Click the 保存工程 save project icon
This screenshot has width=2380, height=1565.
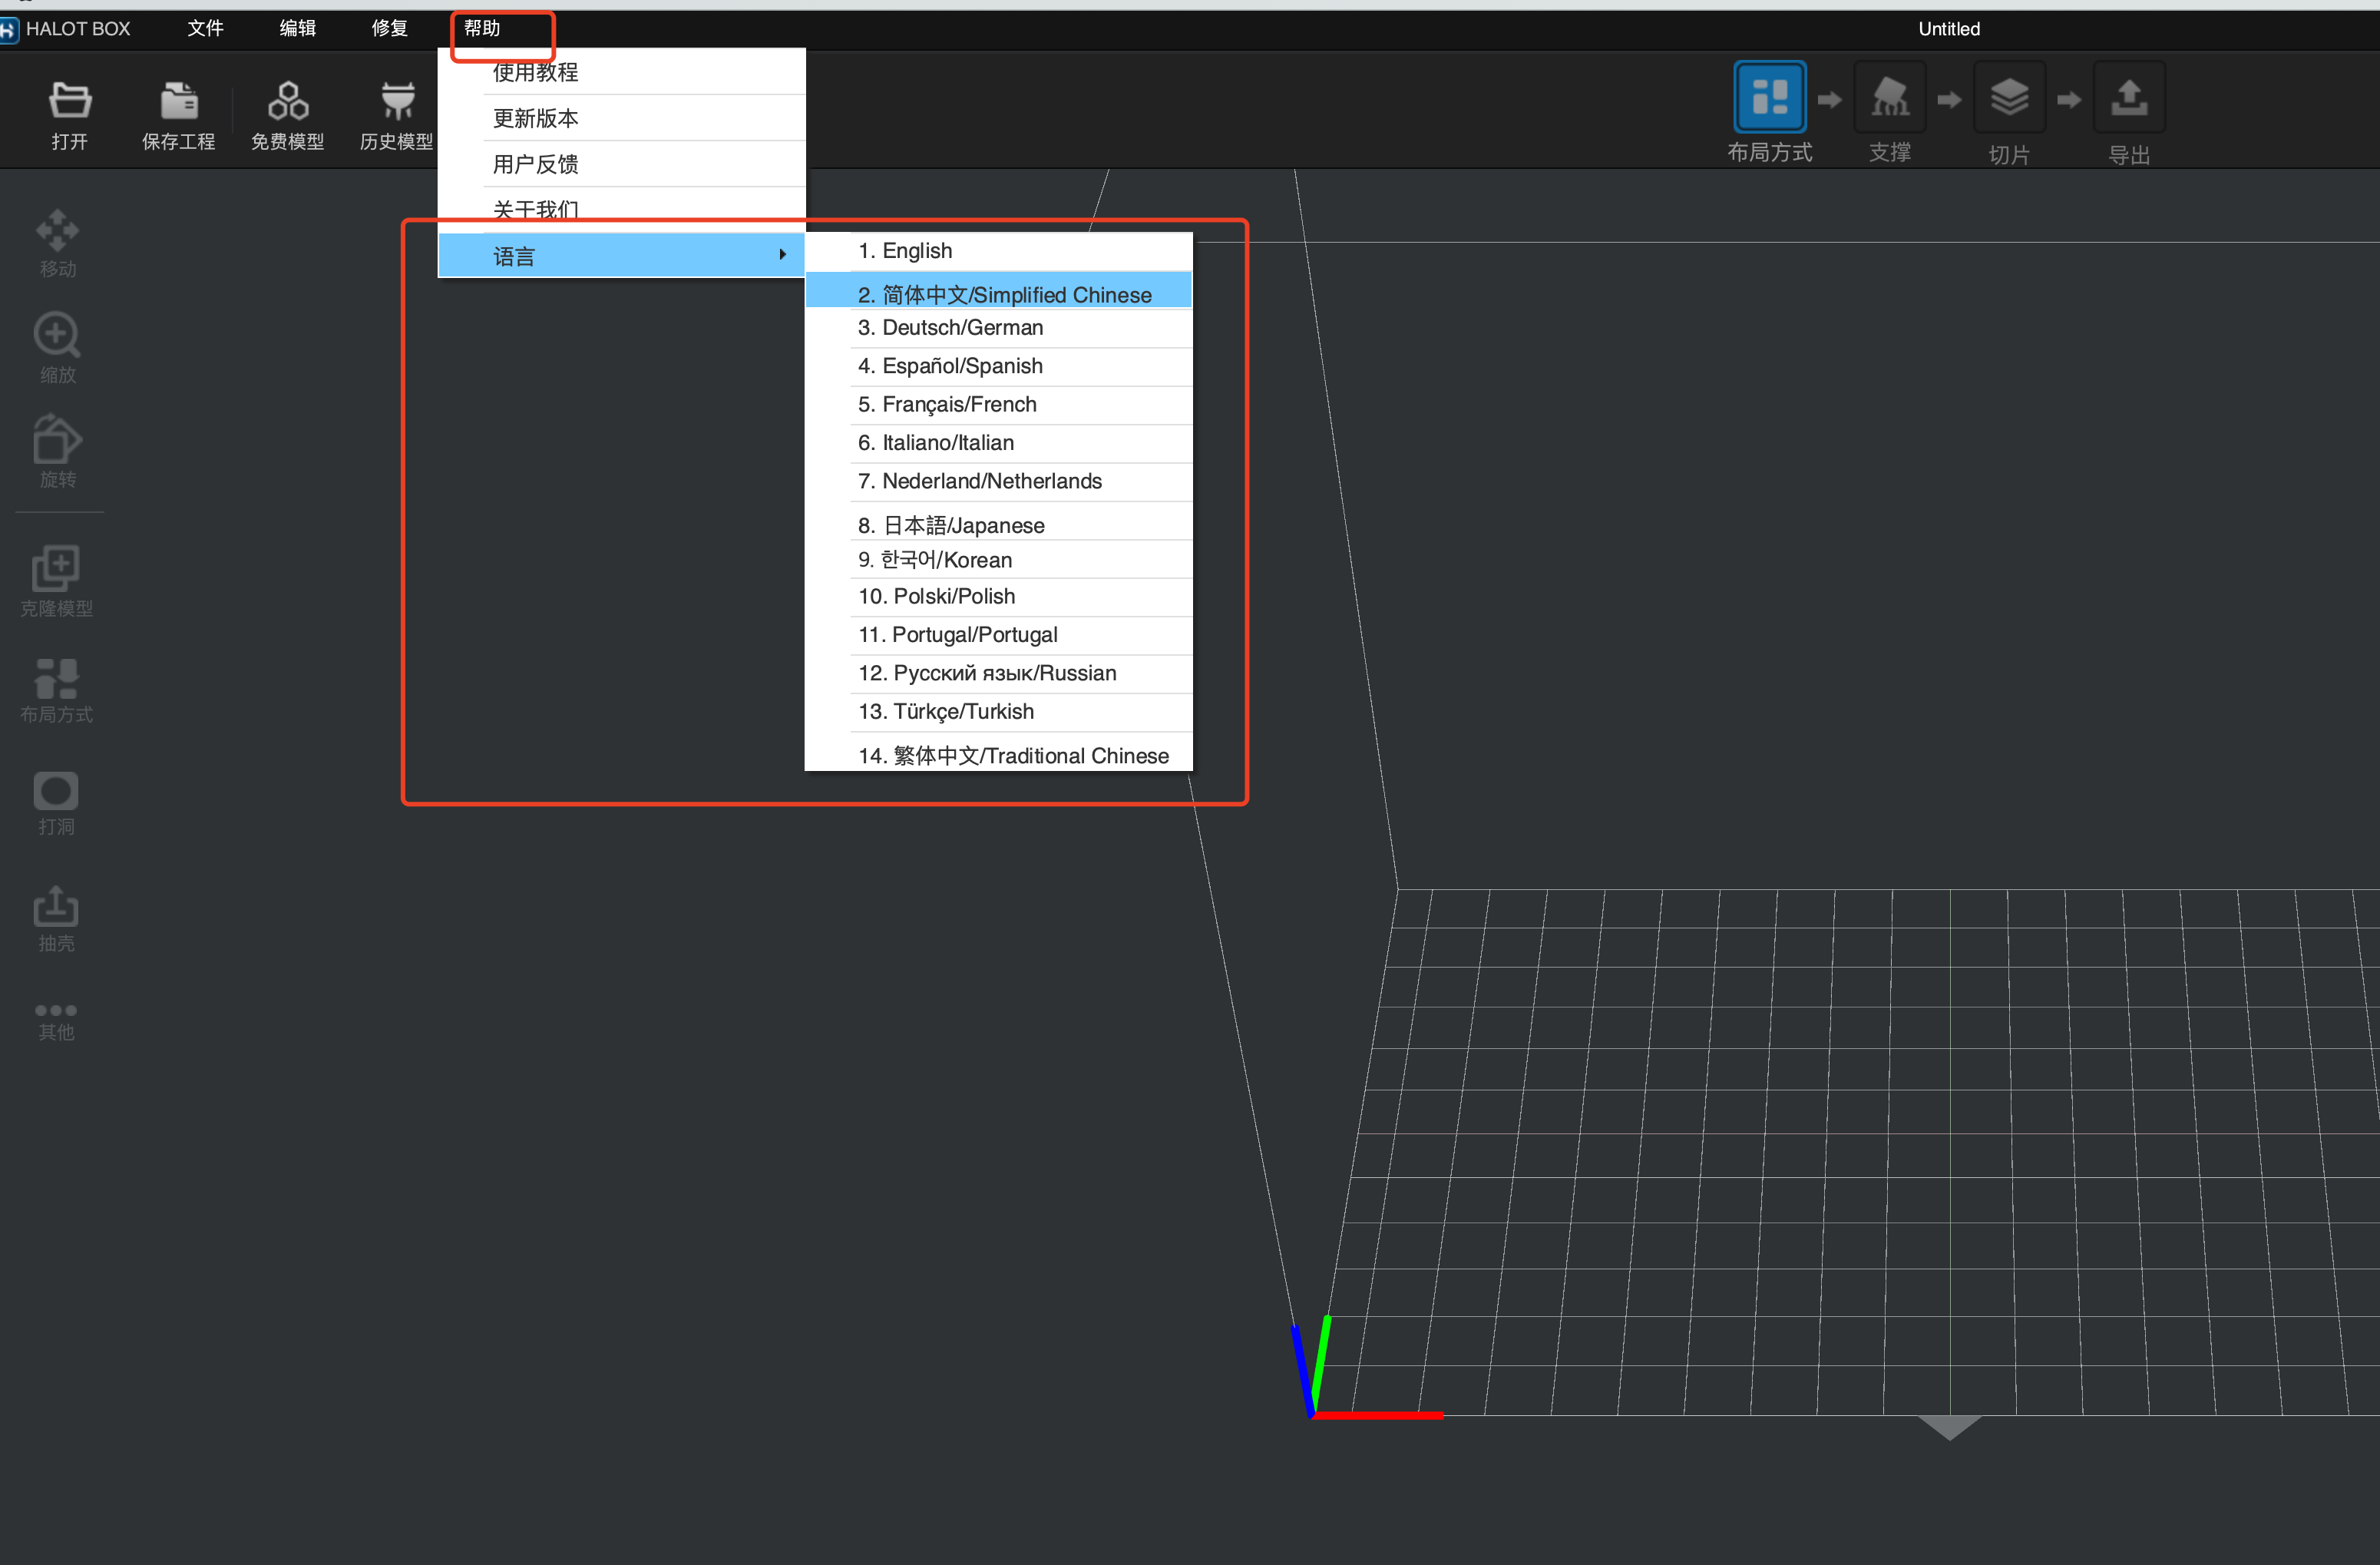pyautogui.click(x=179, y=100)
